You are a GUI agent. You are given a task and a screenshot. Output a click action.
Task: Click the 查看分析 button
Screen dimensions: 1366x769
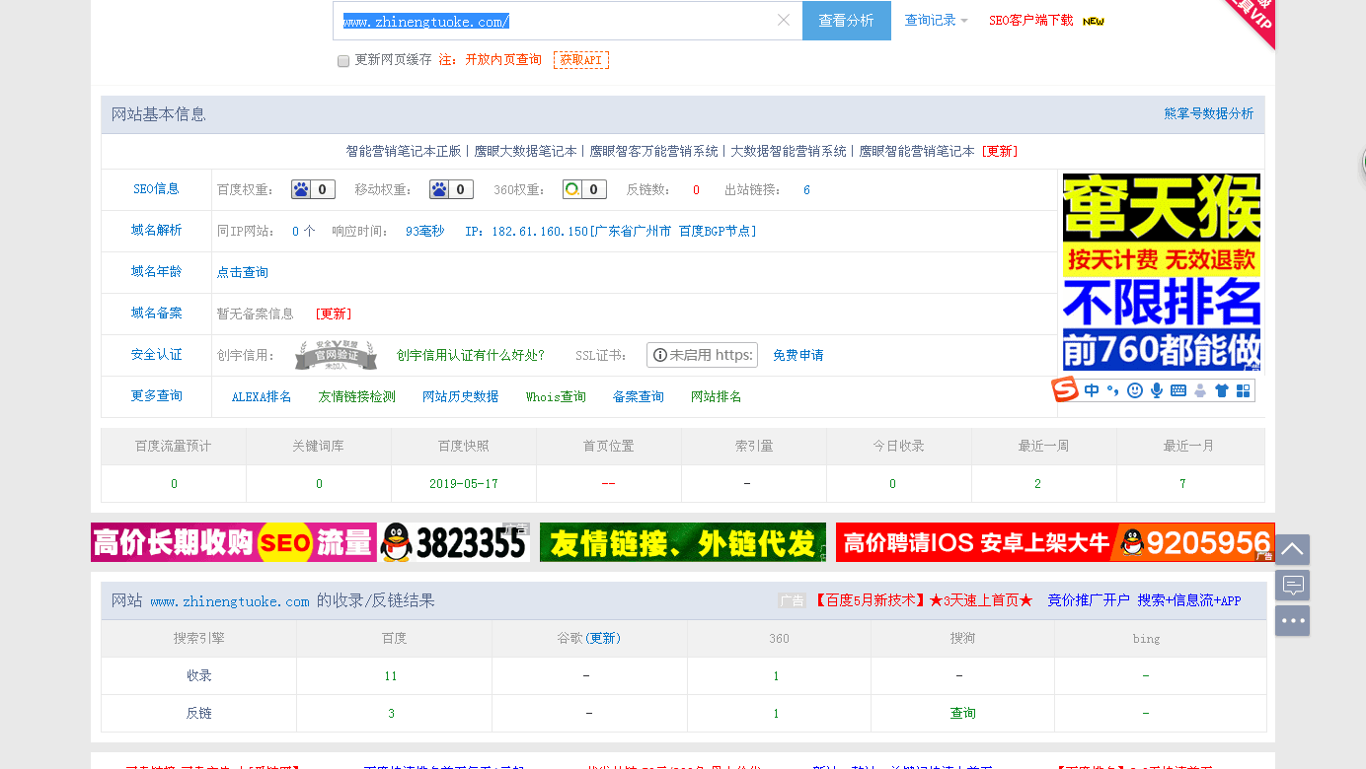[x=846, y=20]
